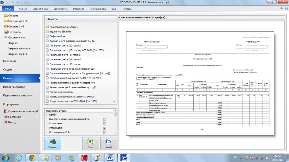Uncheck the Согласовано checkbox
The width and height of the screenshot is (289, 162).
coord(105,124)
